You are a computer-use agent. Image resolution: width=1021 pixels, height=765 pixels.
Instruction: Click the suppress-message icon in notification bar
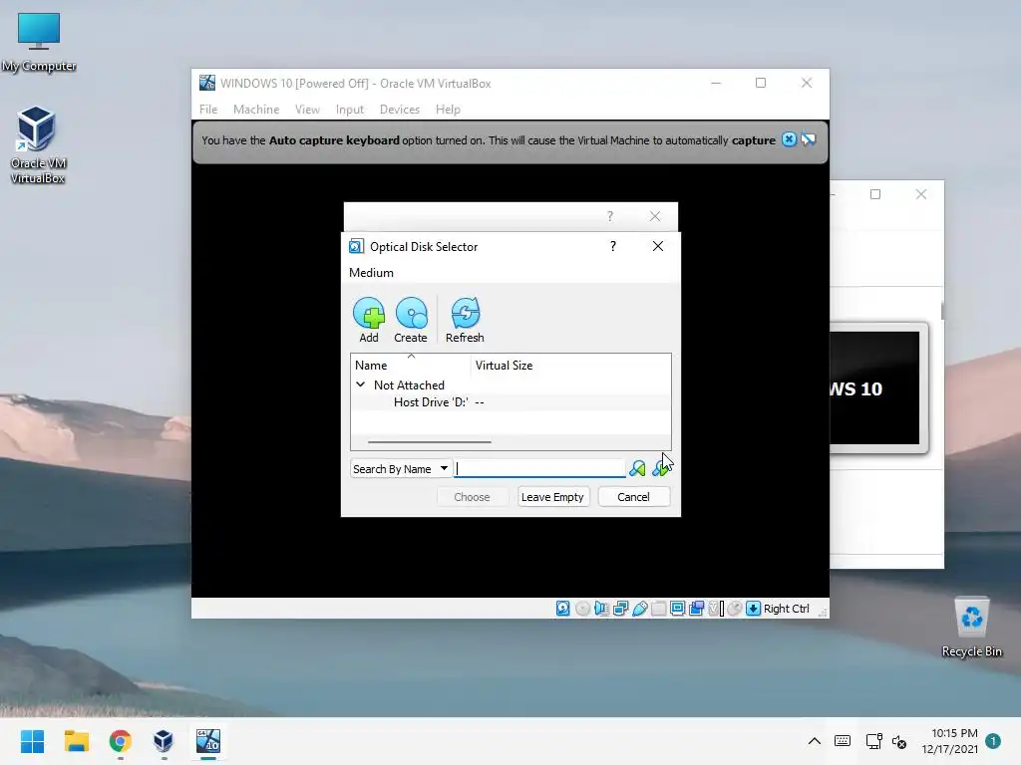click(x=808, y=139)
